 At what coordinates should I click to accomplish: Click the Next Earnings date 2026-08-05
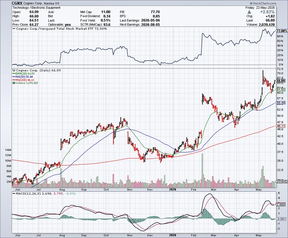click(x=150, y=25)
